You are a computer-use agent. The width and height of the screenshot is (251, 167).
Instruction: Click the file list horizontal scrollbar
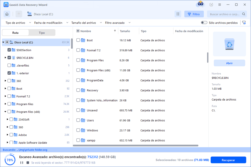pyautogui.click(x=136, y=145)
